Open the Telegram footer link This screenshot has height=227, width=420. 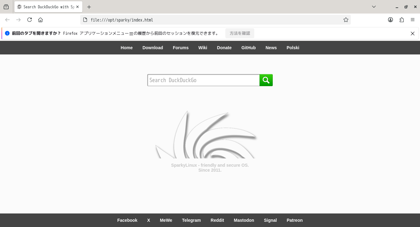pyautogui.click(x=191, y=220)
